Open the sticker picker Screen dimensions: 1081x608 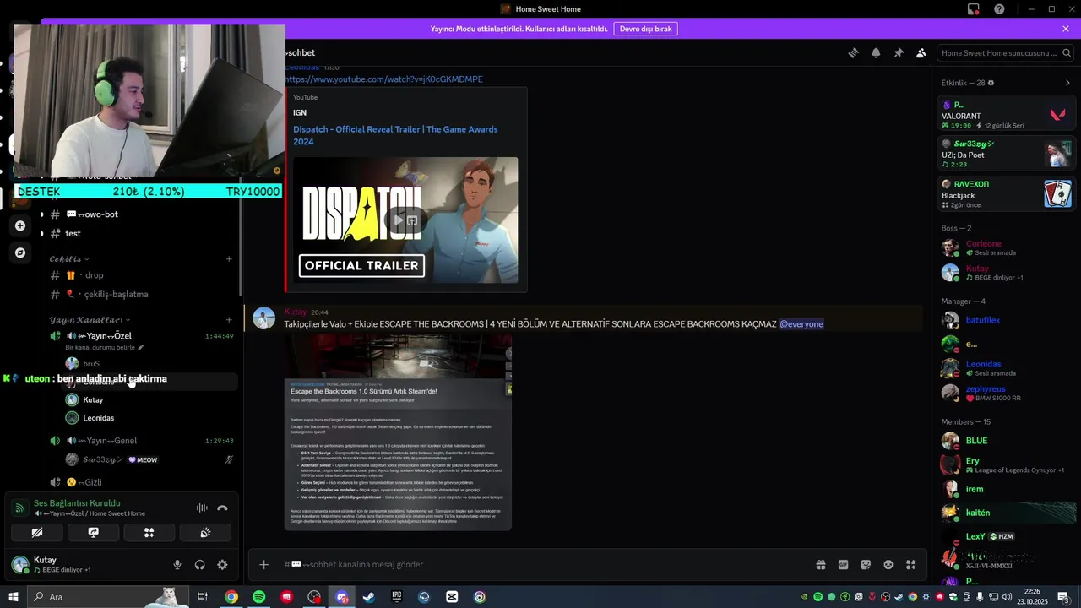click(x=866, y=564)
